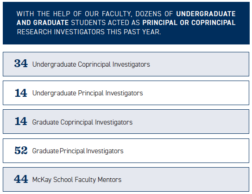Screen dimensions: 252x194
Task: Click the McKay School Faculty Mentors row
Action: coord(126,179)
